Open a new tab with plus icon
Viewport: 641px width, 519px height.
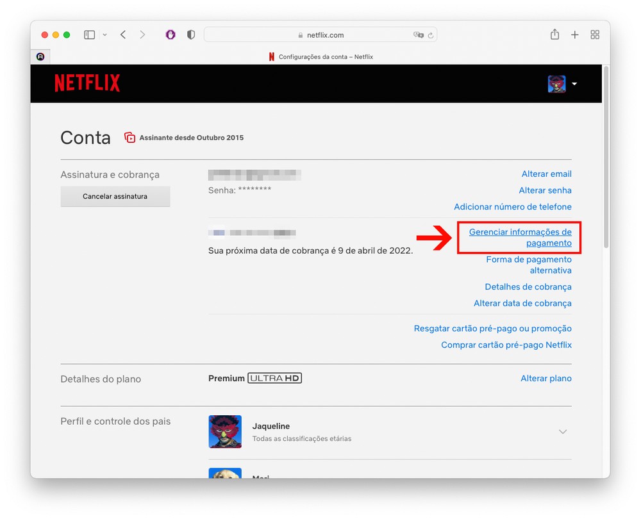pyautogui.click(x=574, y=35)
